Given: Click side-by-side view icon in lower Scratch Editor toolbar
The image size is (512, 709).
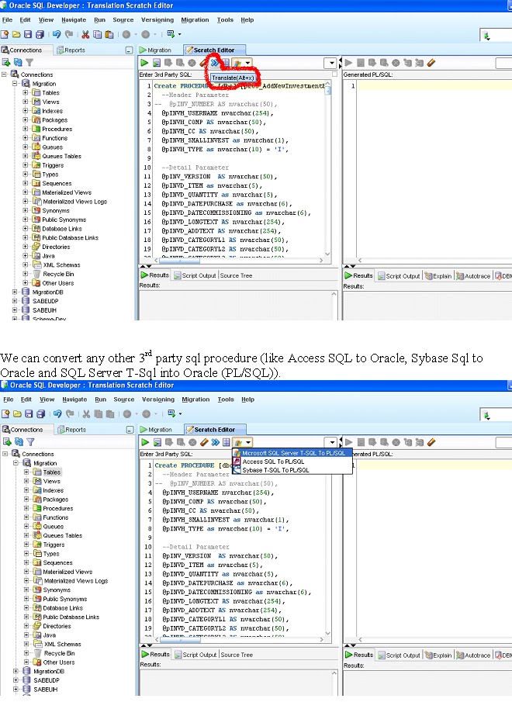Looking at the screenshot, I should 227,442.
